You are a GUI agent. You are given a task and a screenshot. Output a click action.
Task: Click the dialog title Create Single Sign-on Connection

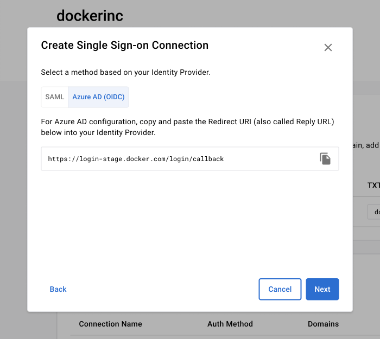[x=125, y=46]
